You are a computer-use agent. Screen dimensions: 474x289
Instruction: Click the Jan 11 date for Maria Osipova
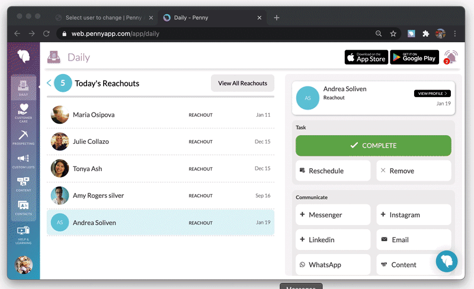point(263,115)
